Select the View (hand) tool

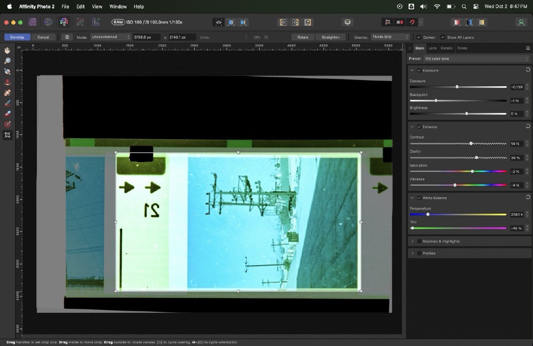pos(7,50)
